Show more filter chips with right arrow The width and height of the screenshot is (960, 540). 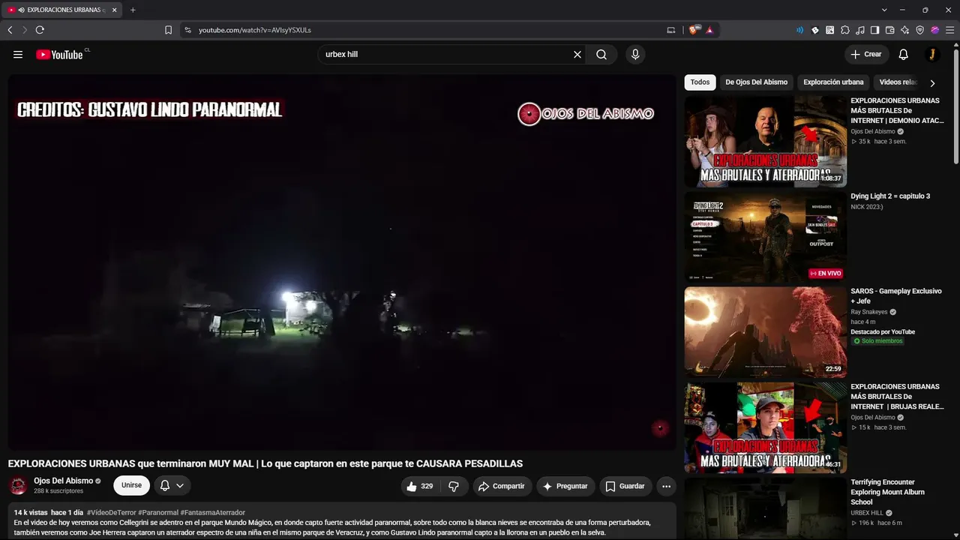point(932,83)
